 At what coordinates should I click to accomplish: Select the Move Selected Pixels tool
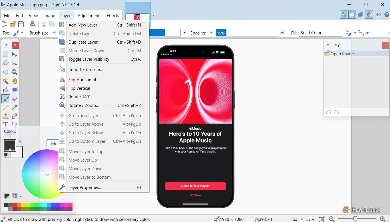[x=15, y=54]
